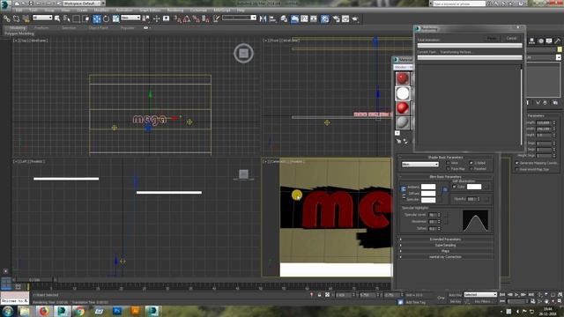
Task: Open the Rendering menu
Action: (x=175, y=10)
